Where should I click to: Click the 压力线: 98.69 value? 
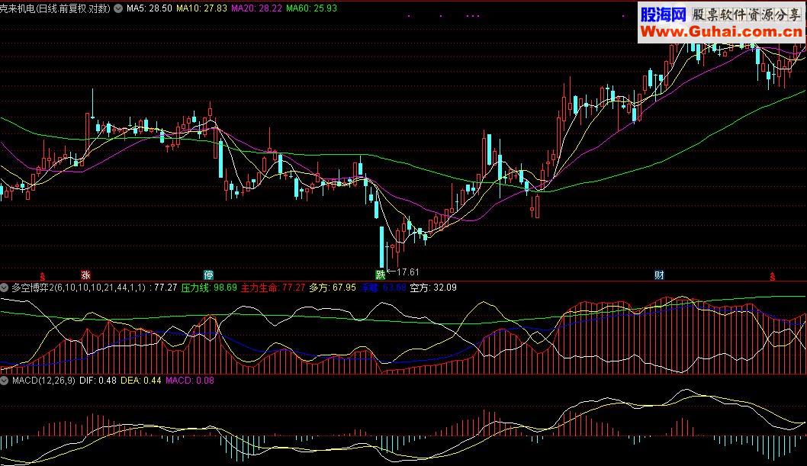point(209,288)
